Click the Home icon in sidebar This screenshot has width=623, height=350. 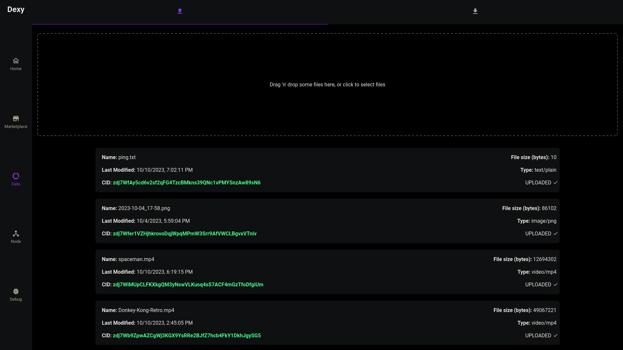(x=16, y=61)
